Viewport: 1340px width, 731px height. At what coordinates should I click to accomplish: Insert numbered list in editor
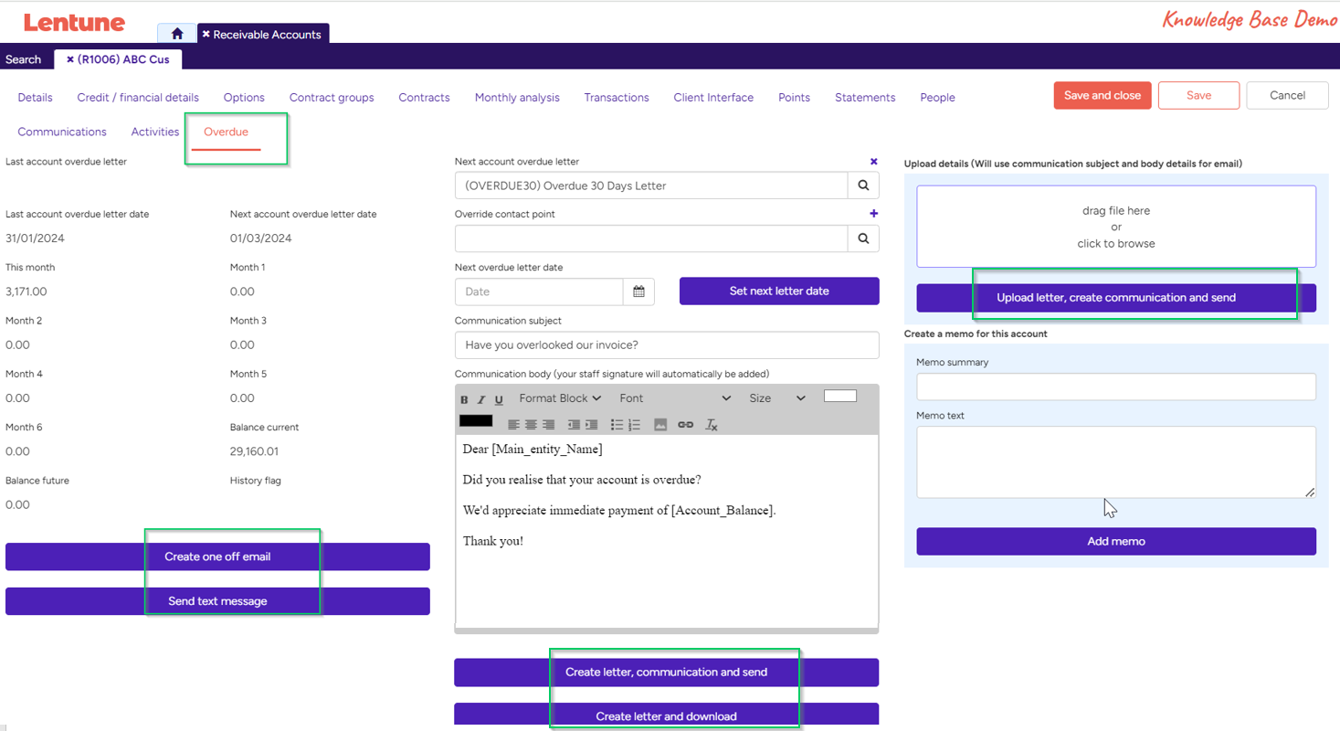pyautogui.click(x=634, y=425)
